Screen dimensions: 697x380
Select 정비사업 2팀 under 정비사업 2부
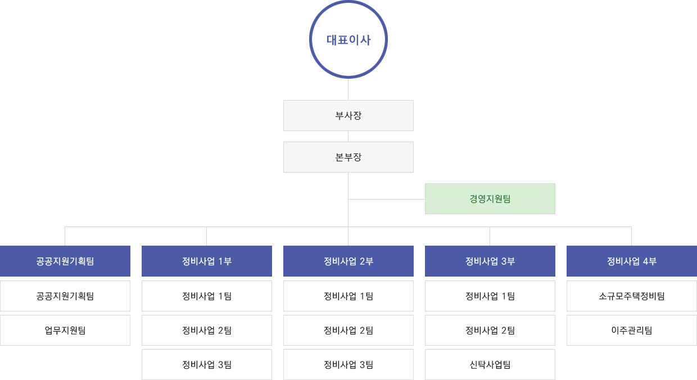[348, 330]
